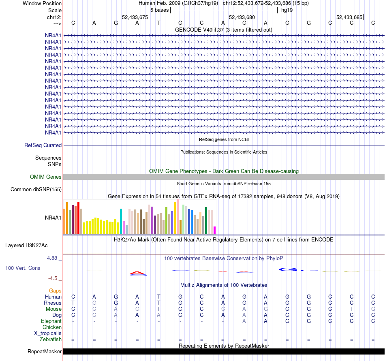Click the Dog alignment row label
The image size is (385, 361).
point(57,315)
